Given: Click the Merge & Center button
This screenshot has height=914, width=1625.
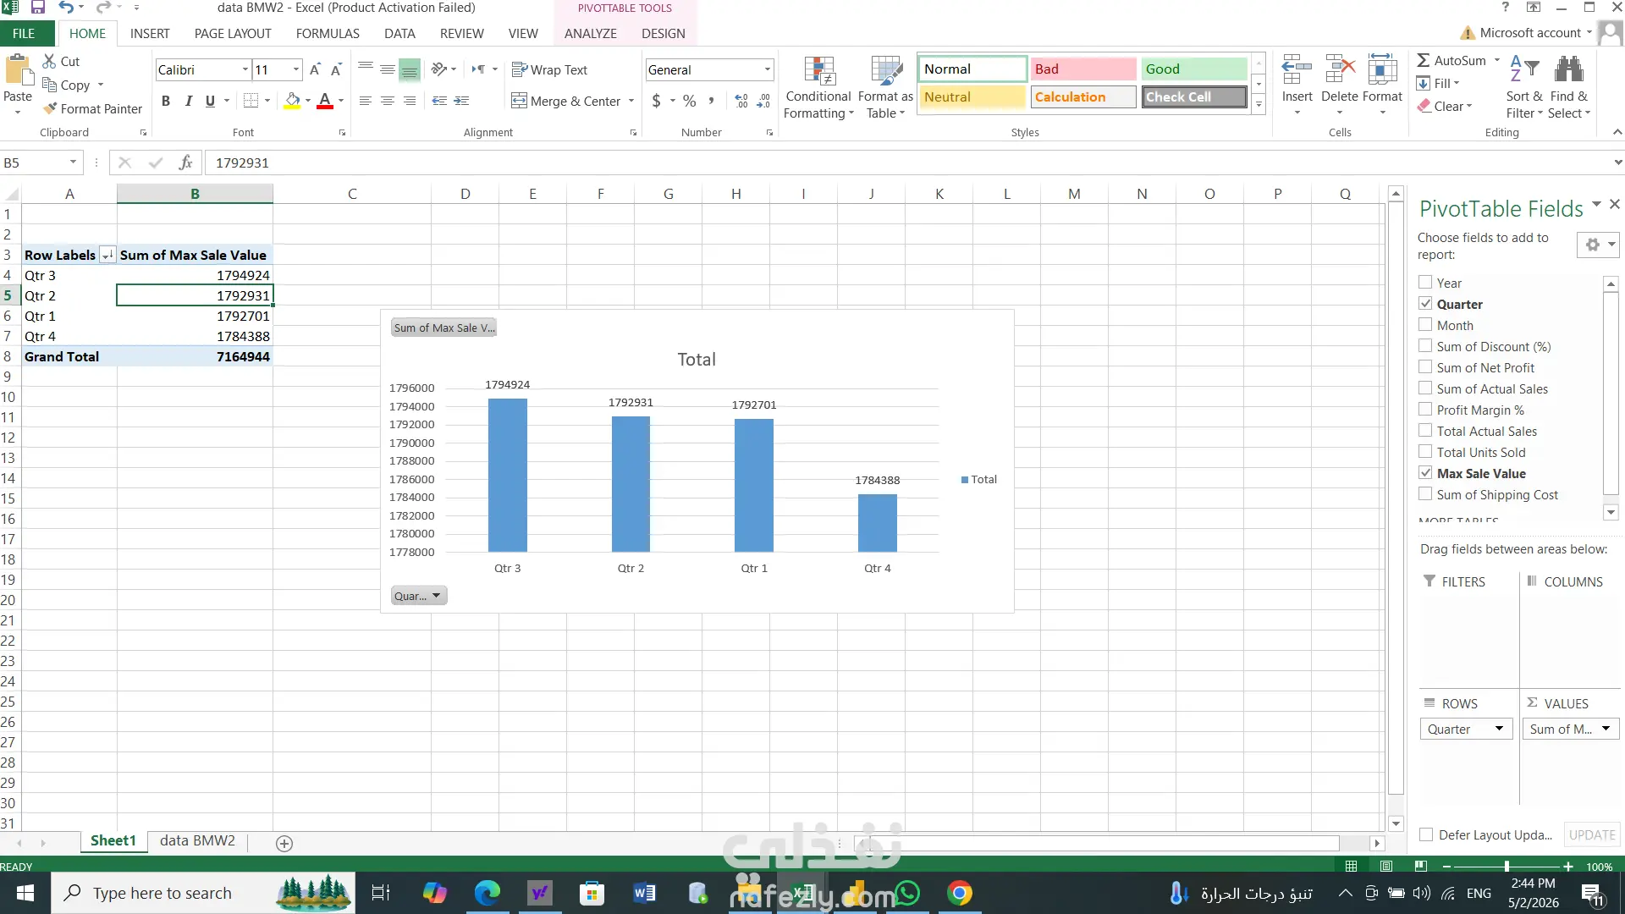Looking at the screenshot, I should pyautogui.click(x=566, y=101).
